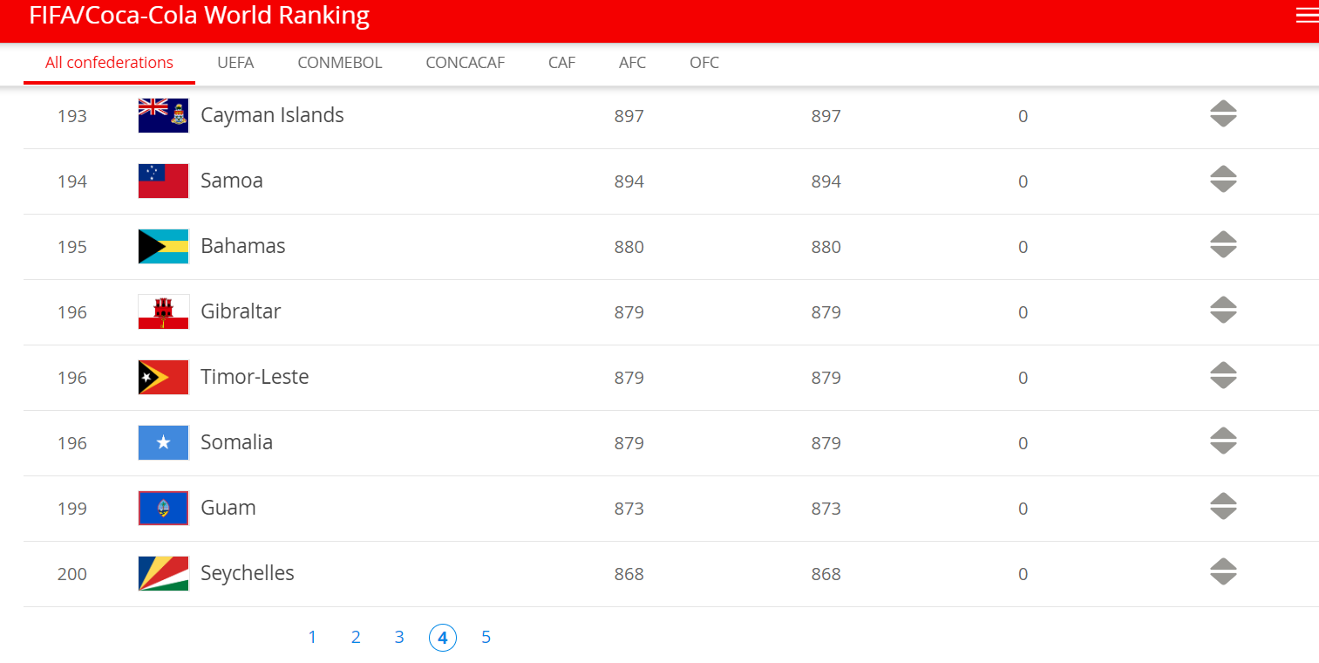Click the Samoa flag icon
The height and width of the screenshot is (663, 1319).
164,181
